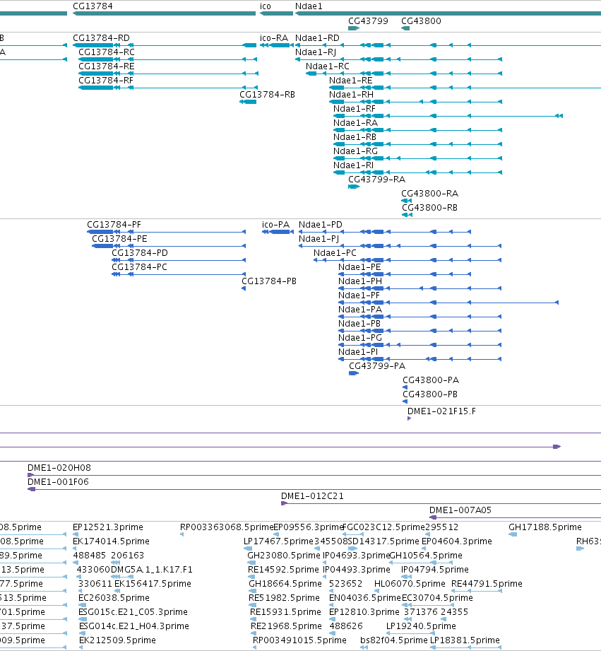Click clone DME1-012C21

point(441,503)
